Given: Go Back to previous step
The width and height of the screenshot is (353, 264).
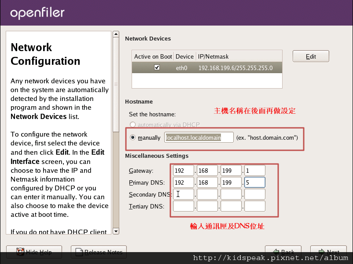Looking at the screenshot, I should click(x=283, y=252).
